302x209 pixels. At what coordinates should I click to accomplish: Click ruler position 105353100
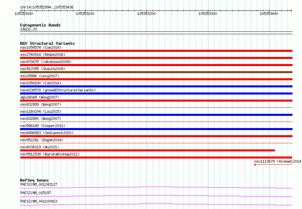pos(85,14)
